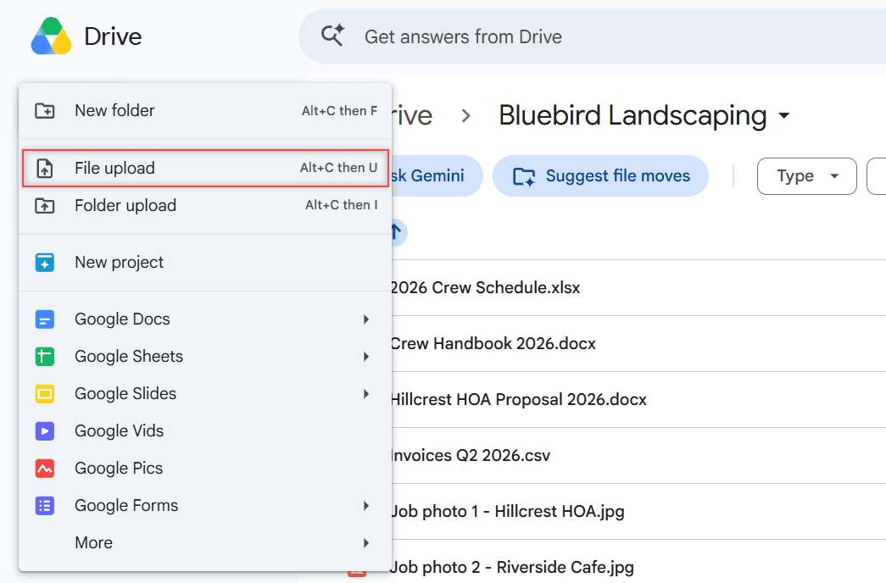The width and height of the screenshot is (886, 583).
Task: Click the Drive product name link
Action: pos(113,36)
